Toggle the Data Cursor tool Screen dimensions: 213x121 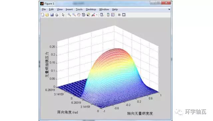88,15
